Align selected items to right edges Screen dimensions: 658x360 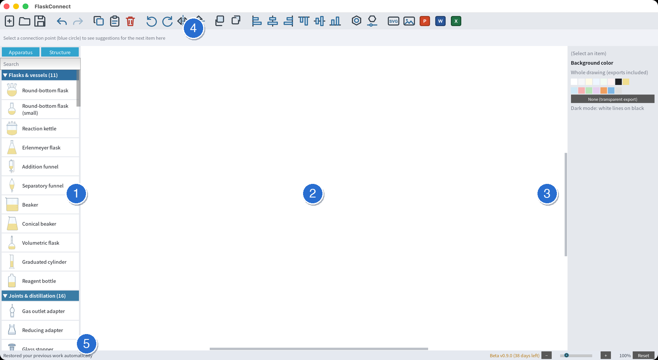(x=289, y=21)
